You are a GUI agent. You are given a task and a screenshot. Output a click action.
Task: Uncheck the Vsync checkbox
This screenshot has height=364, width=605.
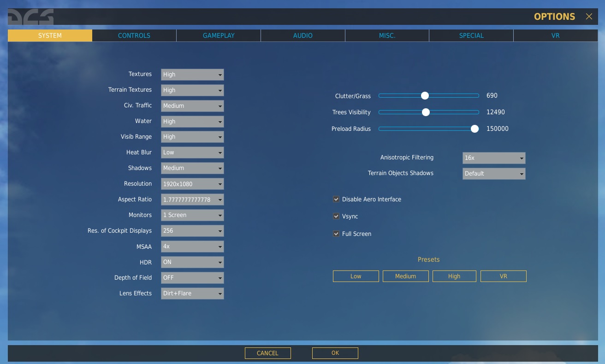tap(336, 216)
